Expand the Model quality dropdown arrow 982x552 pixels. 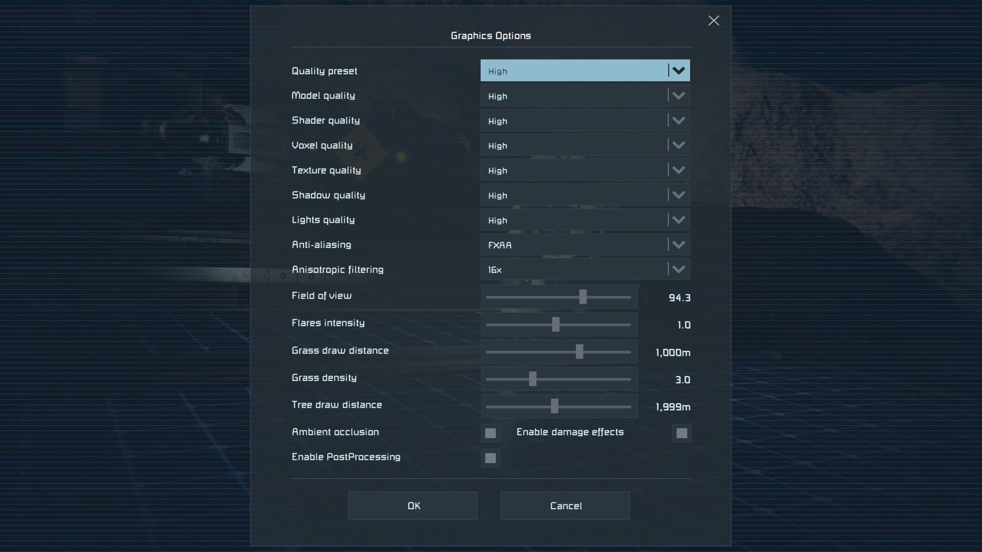678,95
